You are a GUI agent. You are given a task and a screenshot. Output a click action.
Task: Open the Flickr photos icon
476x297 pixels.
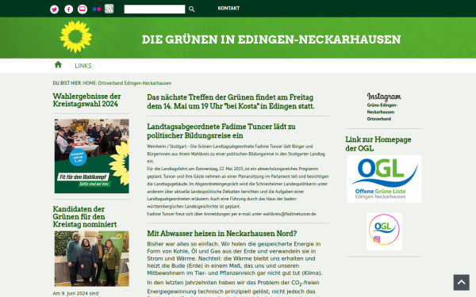click(x=97, y=9)
